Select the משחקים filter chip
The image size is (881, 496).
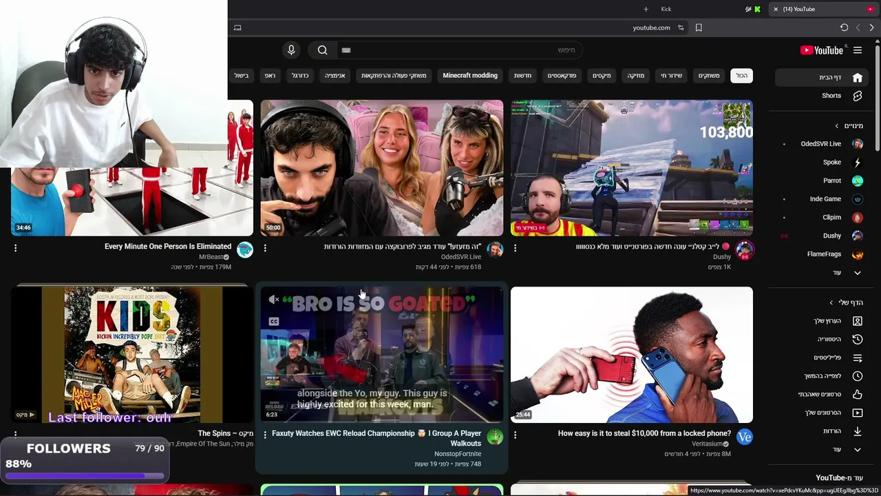pos(709,76)
